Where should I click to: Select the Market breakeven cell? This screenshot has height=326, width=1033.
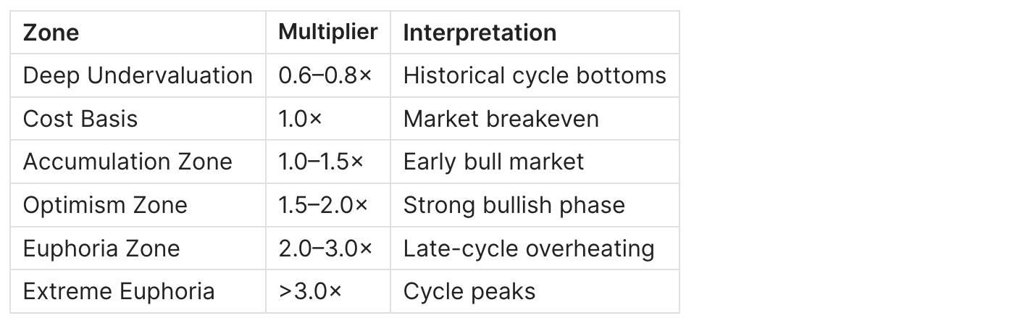pyautogui.click(x=501, y=118)
